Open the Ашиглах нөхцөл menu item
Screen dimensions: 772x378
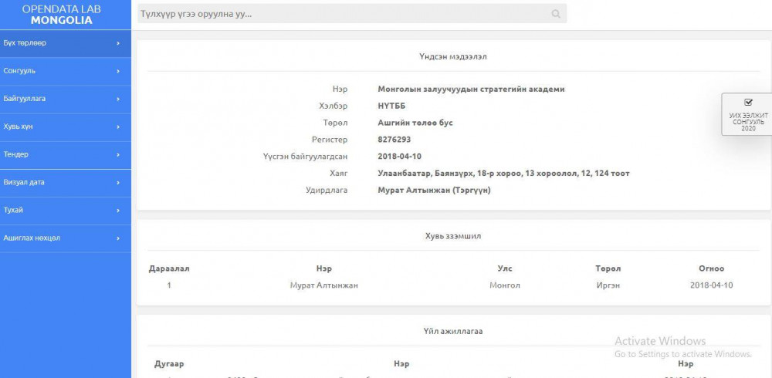point(66,238)
